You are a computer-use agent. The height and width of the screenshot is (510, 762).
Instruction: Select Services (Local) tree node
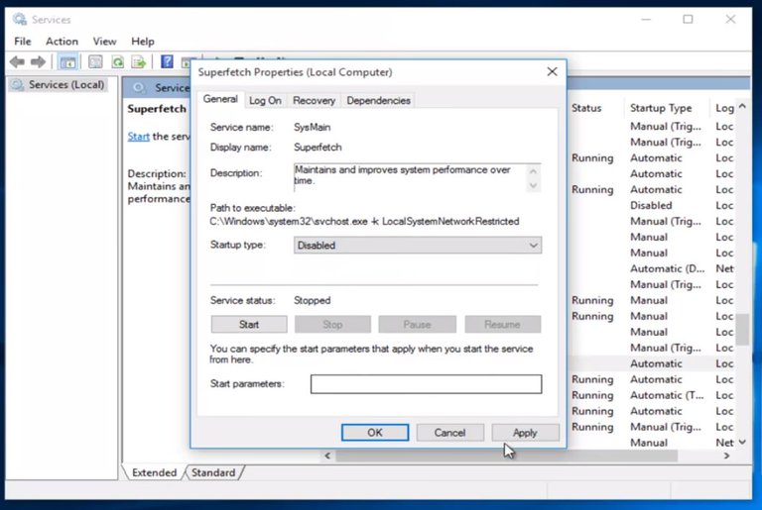pyautogui.click(x=58, y=85)
